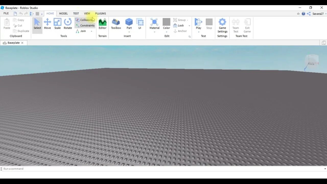Screen dimensions: 327x184
Task: Expand the quick access toolbar customize arrow
Action: pos(42,14)
